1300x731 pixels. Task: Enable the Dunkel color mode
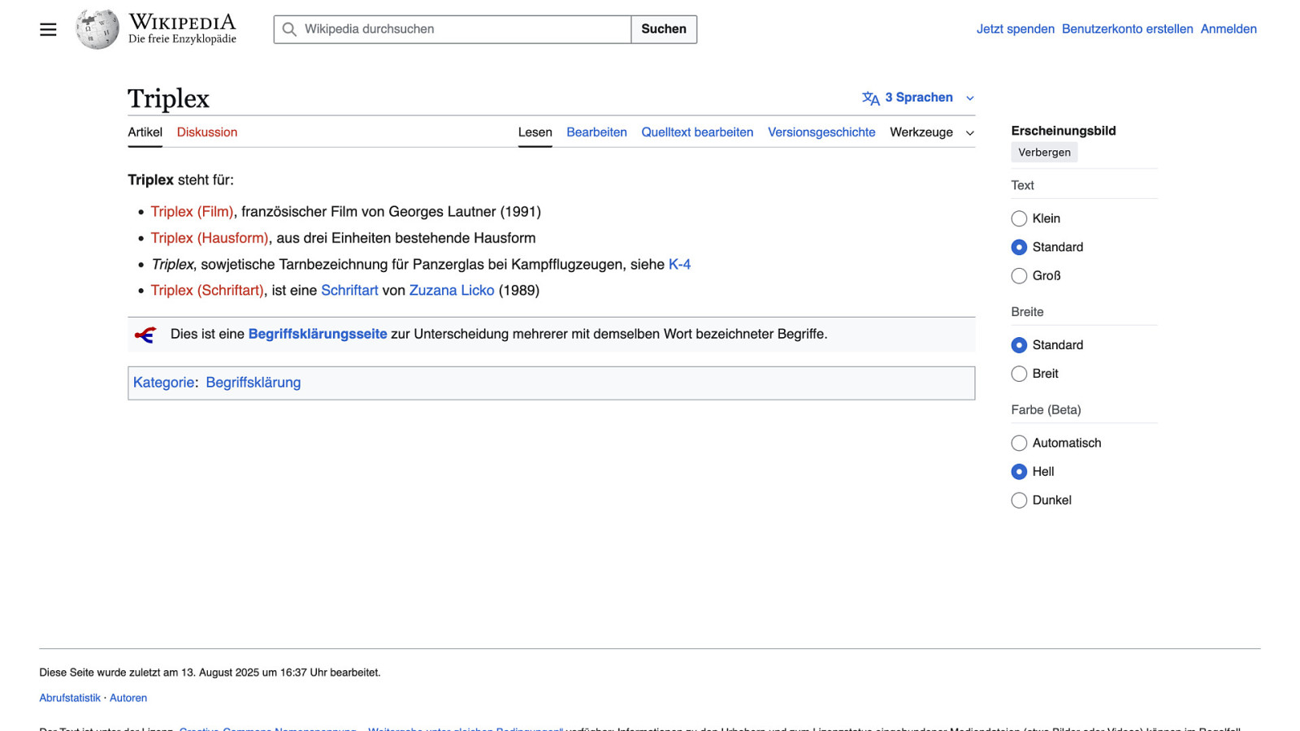(1019, 500)
